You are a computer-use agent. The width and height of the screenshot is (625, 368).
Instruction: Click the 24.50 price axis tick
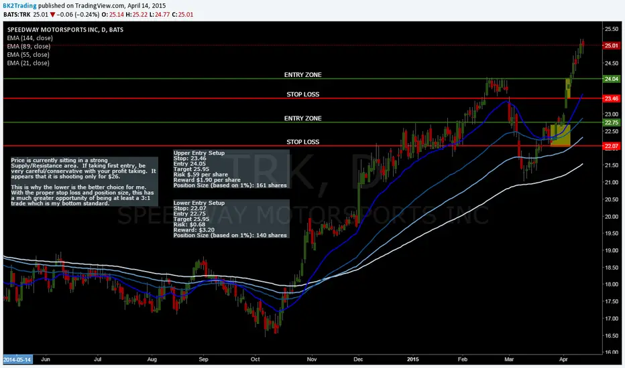[x=612, y=63]
